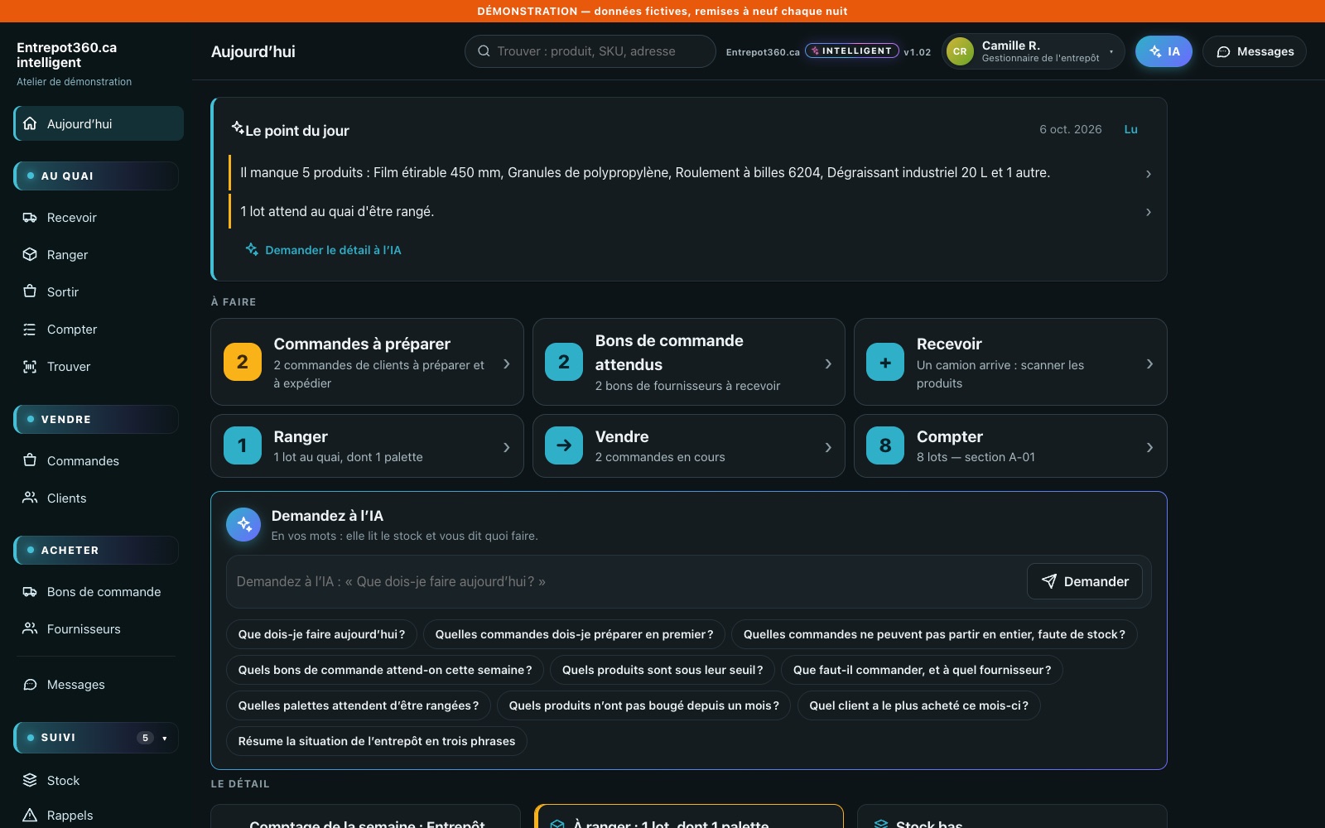Image resolution: width=1325 pixels, height=828 pixels.
Task: Open the Compter card with 8 lots
Action: click(1010, 446)
